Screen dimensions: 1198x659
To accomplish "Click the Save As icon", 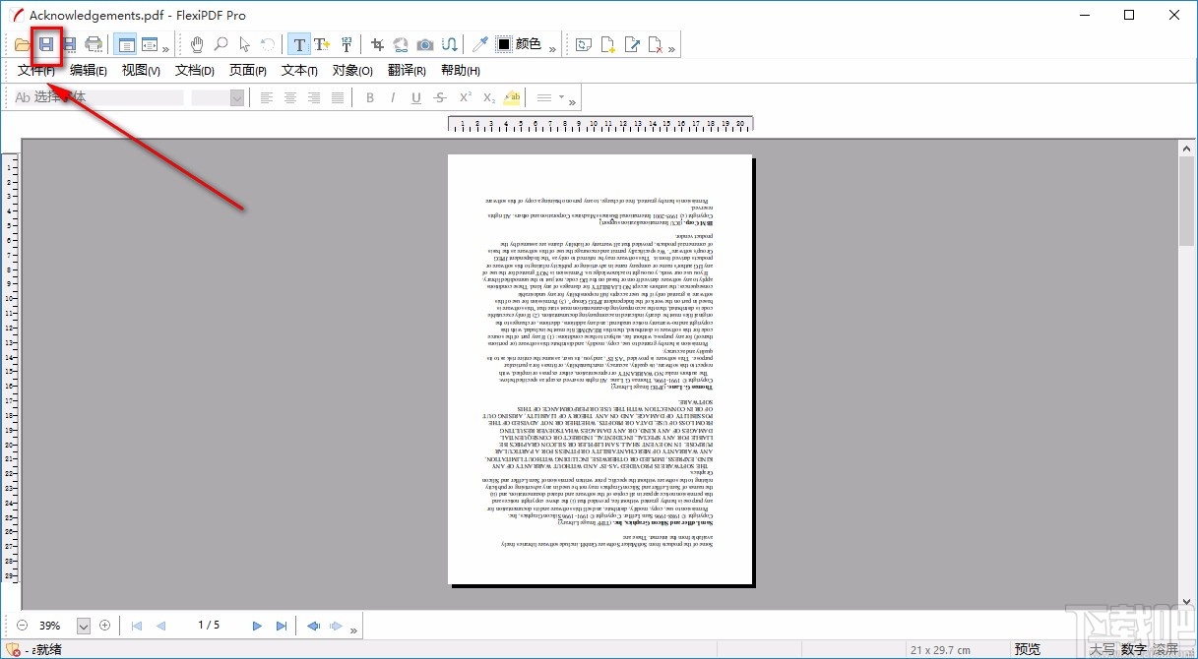I will pos(70,44).
